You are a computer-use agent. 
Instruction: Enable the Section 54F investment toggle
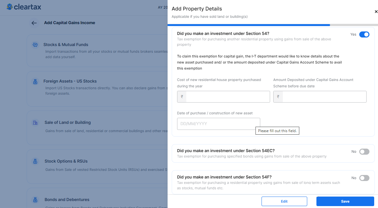pos(364,178)
